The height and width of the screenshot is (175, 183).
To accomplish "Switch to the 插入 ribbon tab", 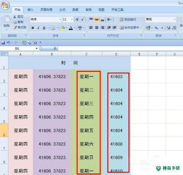I will (30, 10).
